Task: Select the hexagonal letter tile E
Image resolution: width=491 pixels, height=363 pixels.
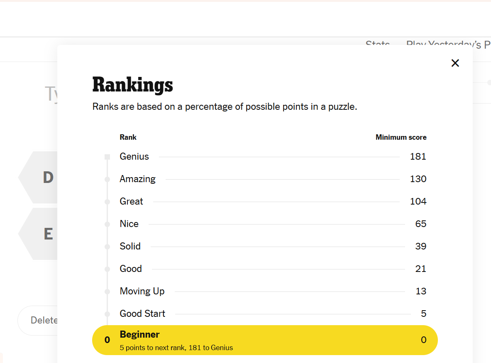Action: pos(49,234)
